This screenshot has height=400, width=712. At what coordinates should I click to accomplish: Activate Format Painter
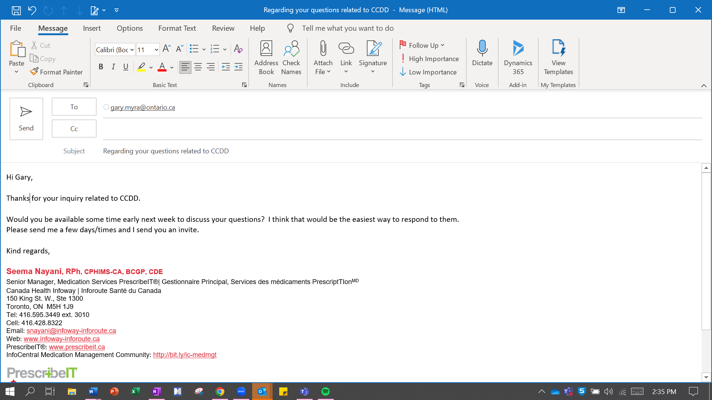click(57, 72)
